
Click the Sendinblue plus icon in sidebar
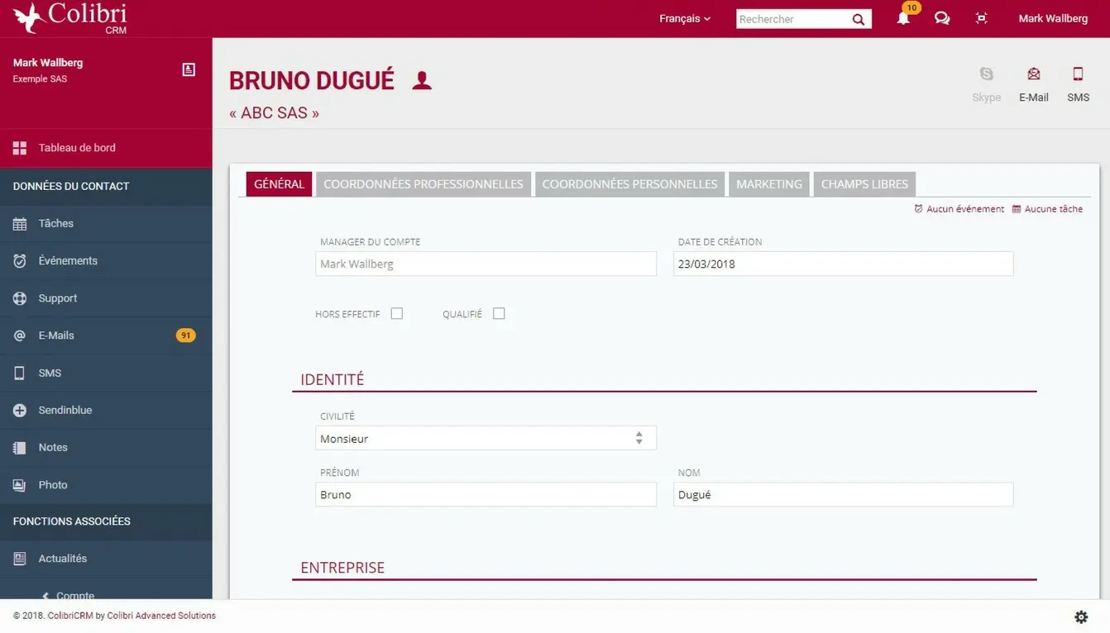coord(20,410)
